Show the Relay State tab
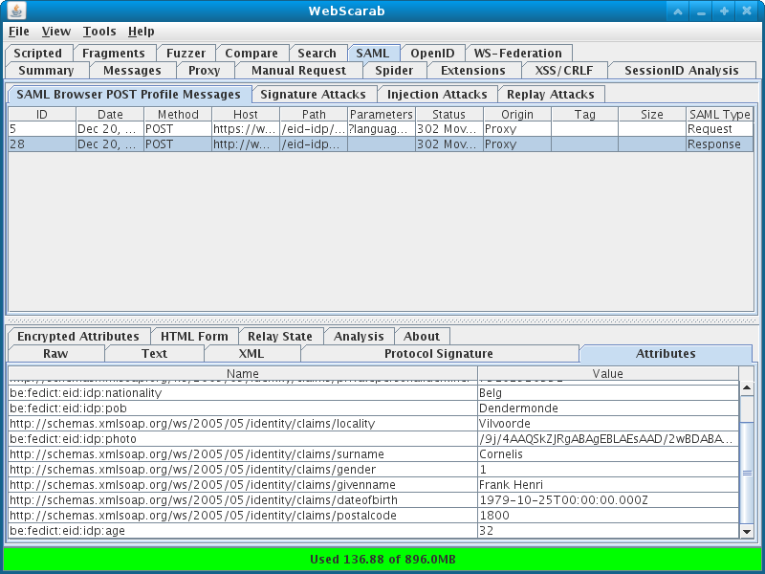Image resolution: width=765 pixels, height=574 pixels. point(280,337)
